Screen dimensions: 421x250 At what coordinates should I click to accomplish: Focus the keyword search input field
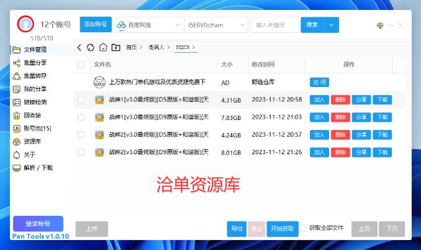(274, 25)
